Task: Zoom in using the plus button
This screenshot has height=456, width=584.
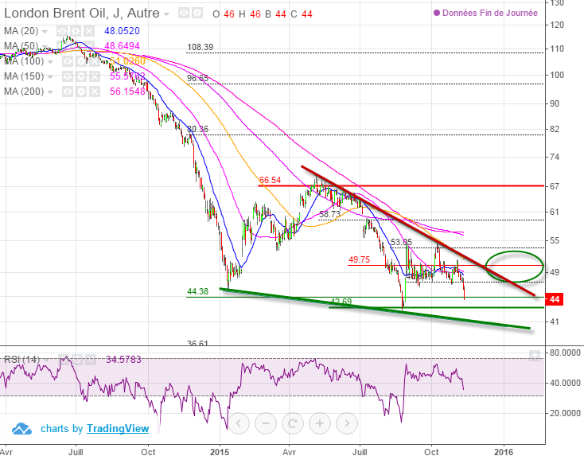Action: pos(321,423)
